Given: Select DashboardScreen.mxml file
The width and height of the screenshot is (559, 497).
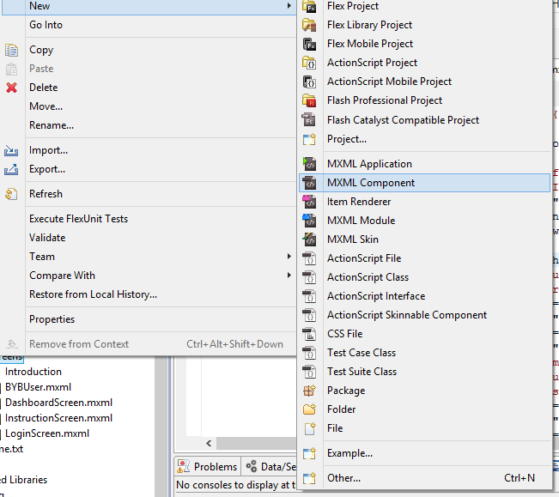Looking at the screenshot, I should [x=59, y=403].
